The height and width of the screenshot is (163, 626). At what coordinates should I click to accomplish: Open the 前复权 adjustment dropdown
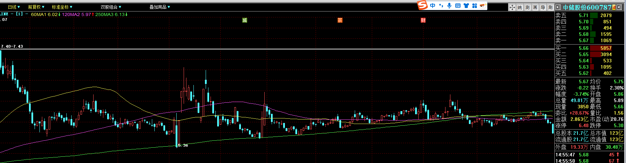click(x=36, y=7)
